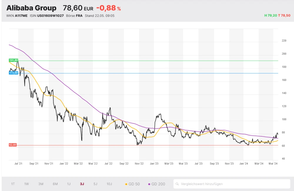Viewport: 294px width, 191px height.
Task: Show the 3M chart period
Action: coord(41,184)
